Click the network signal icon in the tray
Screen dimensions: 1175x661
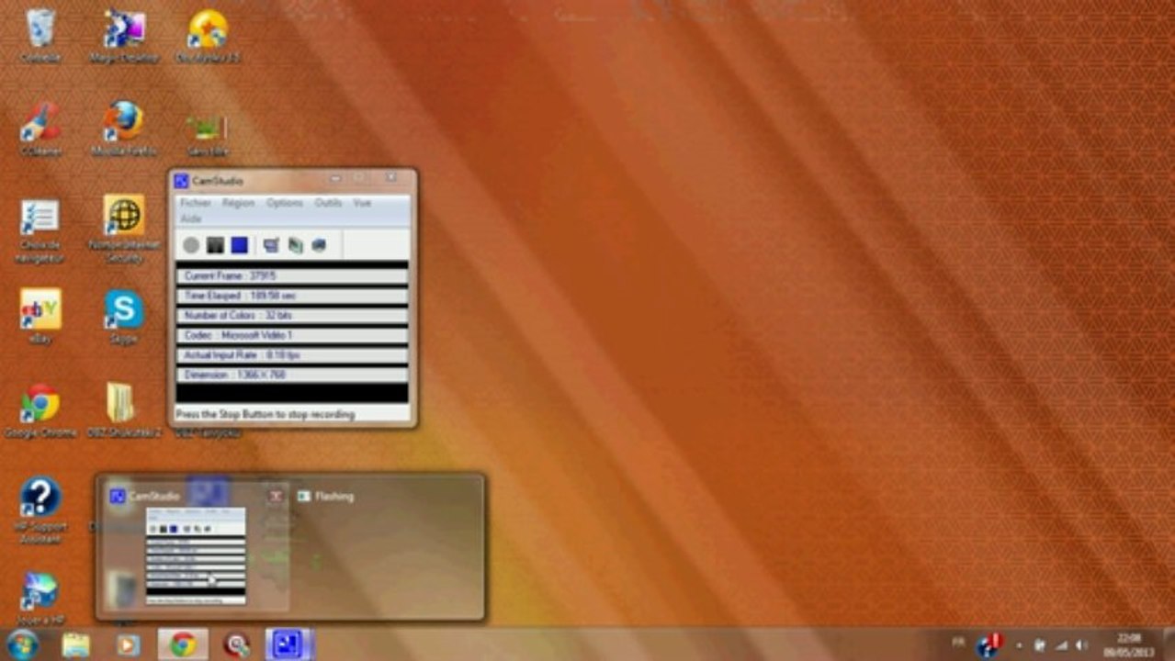[x=1061, y=645]
